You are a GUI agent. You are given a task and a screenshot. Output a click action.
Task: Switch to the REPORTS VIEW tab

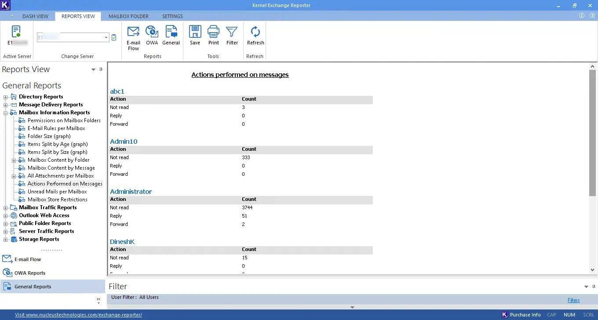point(78,16)
